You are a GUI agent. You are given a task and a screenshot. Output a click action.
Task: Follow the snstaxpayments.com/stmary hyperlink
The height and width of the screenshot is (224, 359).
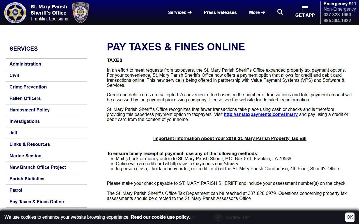coord(261,114)
